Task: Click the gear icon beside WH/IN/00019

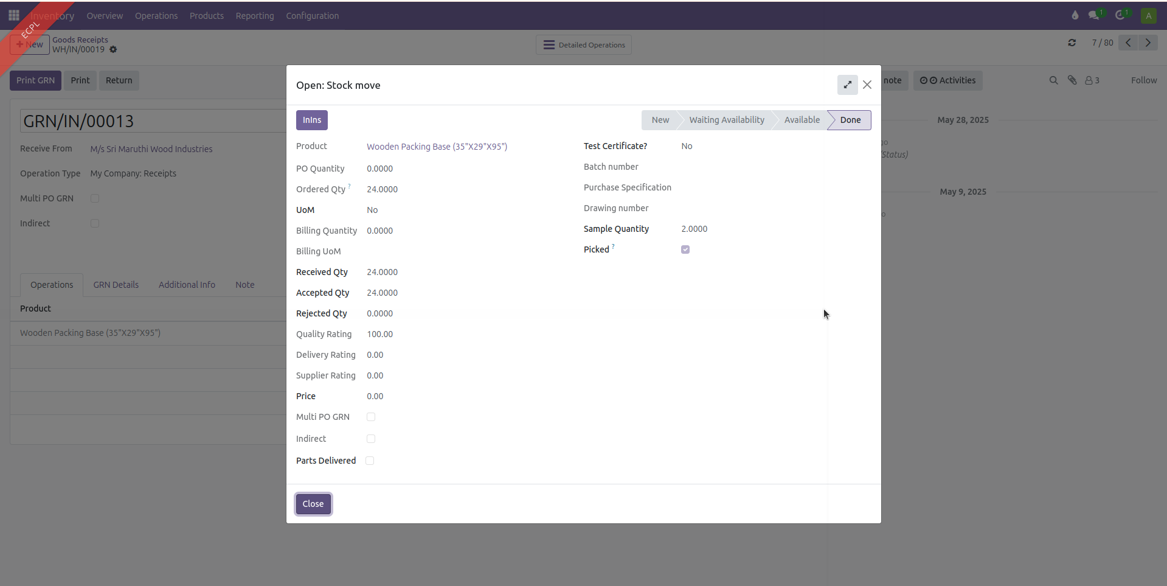Action: pyautogui.click(x=113, y=50)
